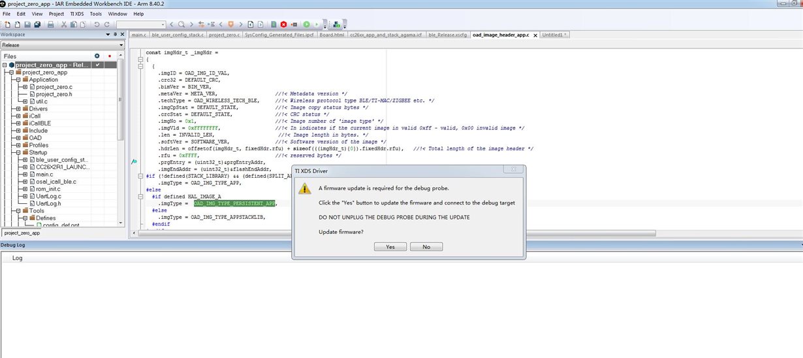The width and height of the screenshot is (803, 358).
Task: Click No in the TI XDS Driver dialog
Action: (426, 247)
